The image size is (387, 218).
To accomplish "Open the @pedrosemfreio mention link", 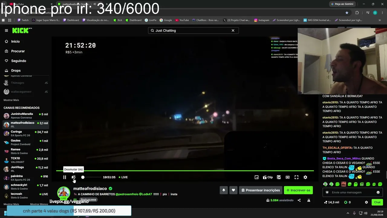I will click(x=128, y=194).
